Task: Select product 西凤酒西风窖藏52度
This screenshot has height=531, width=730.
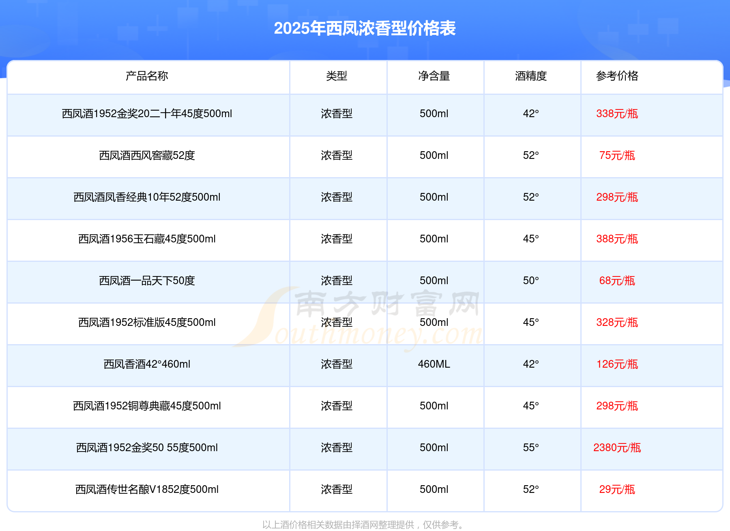Action: point(147,155)
